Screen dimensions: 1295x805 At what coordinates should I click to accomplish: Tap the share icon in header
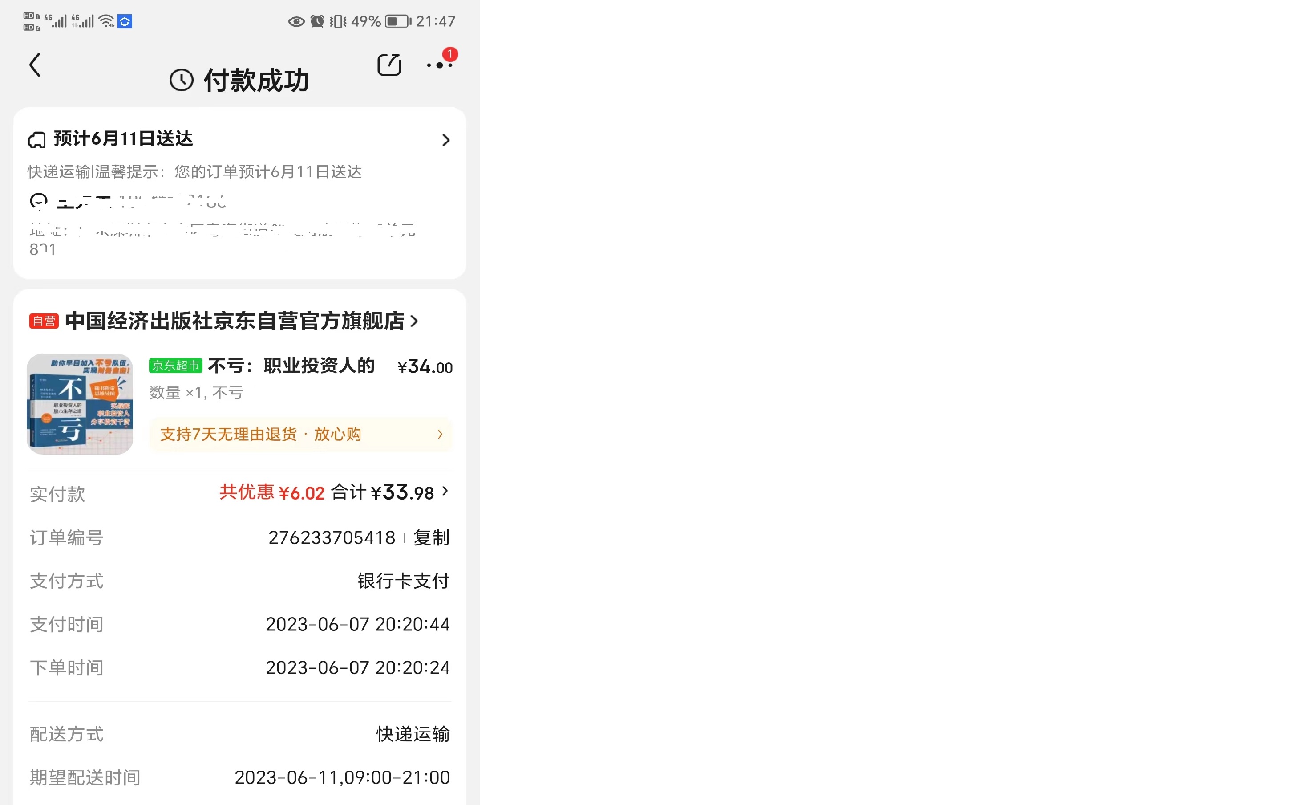click(x=389, y=65)
